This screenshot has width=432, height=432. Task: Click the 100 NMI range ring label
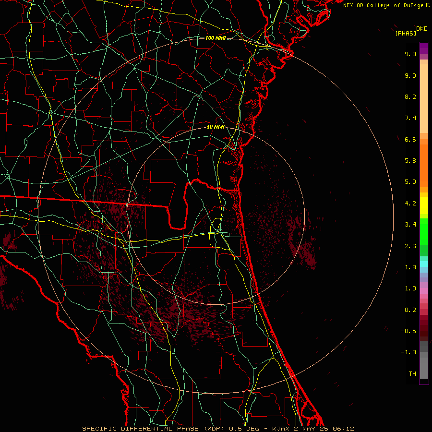point(216,38)
